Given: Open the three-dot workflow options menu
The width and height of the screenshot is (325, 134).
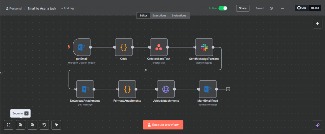Looking at the screenshot, I should pos(282,8).
